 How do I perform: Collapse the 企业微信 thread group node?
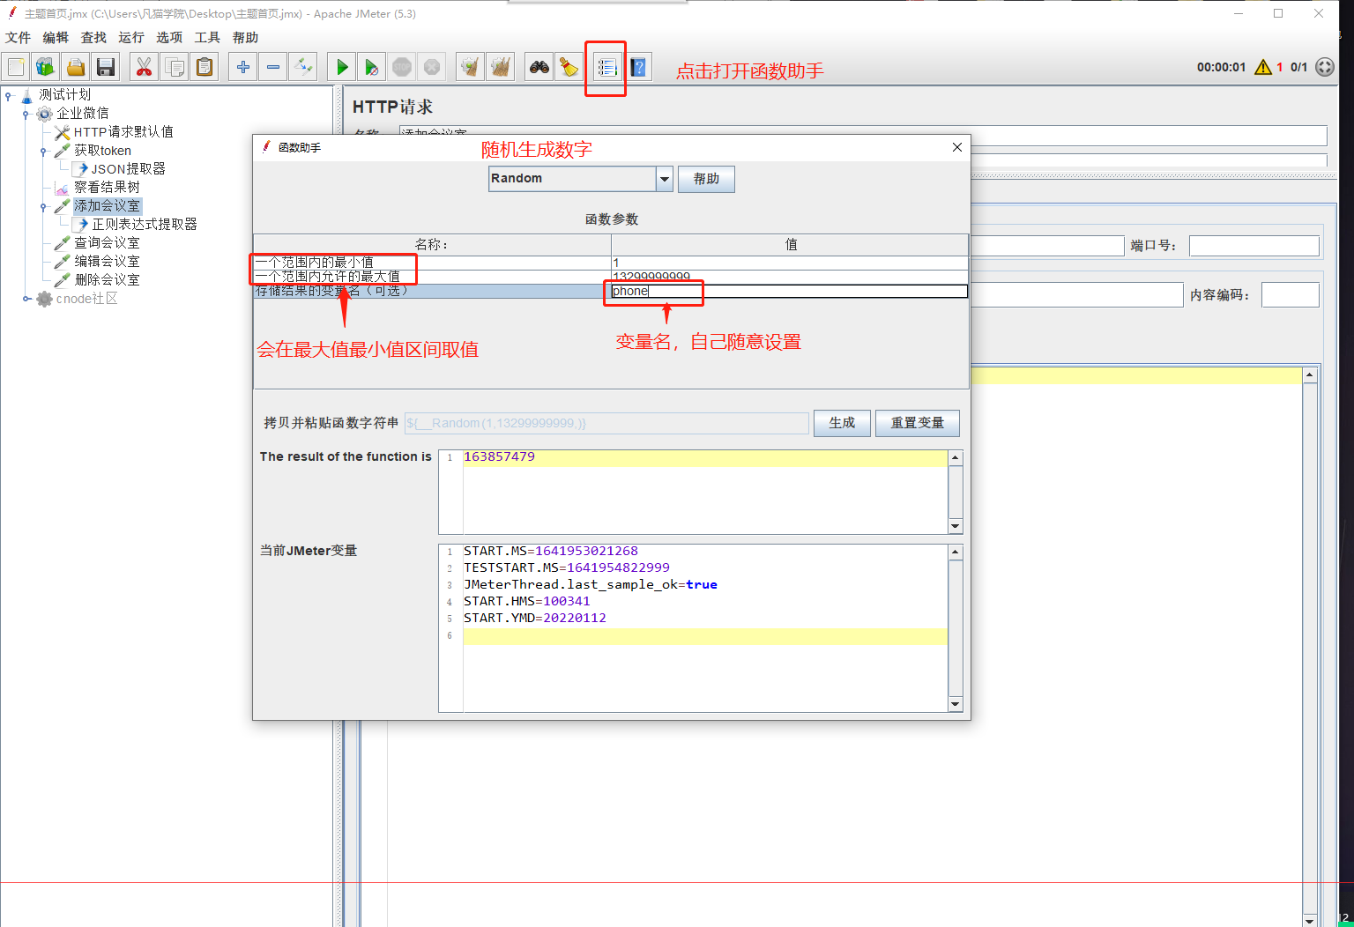coord(26,114)
